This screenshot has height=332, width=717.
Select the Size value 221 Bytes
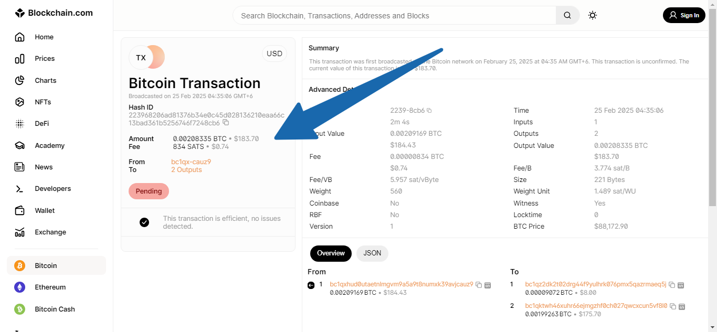(x=609, y=180)
